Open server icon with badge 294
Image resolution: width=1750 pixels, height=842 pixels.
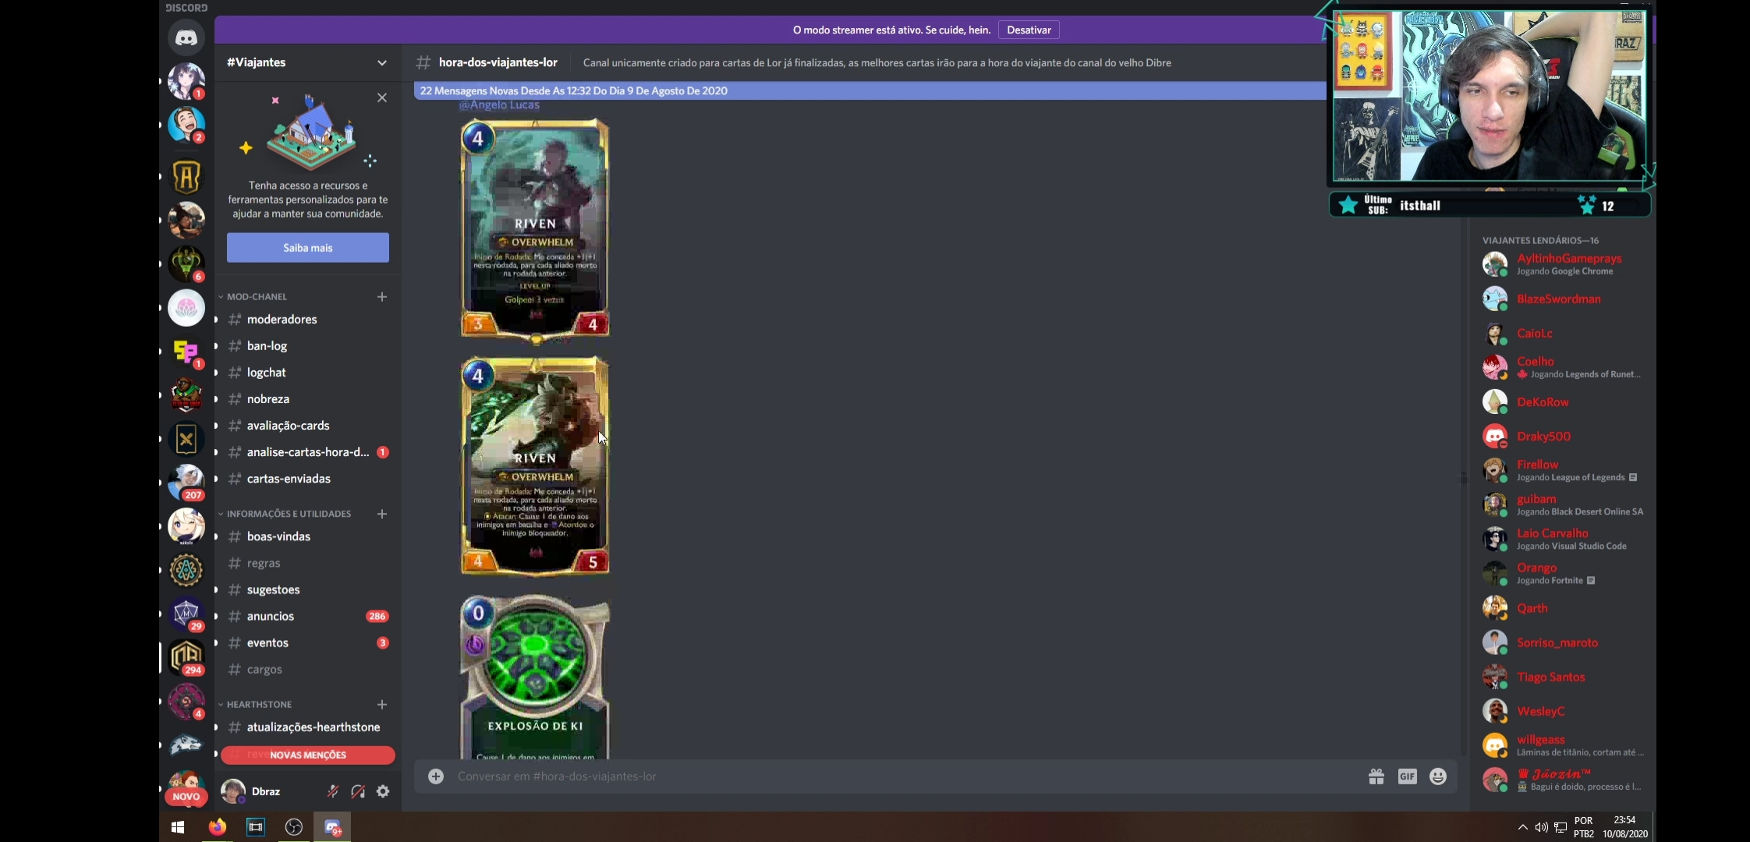click(186, 656)
